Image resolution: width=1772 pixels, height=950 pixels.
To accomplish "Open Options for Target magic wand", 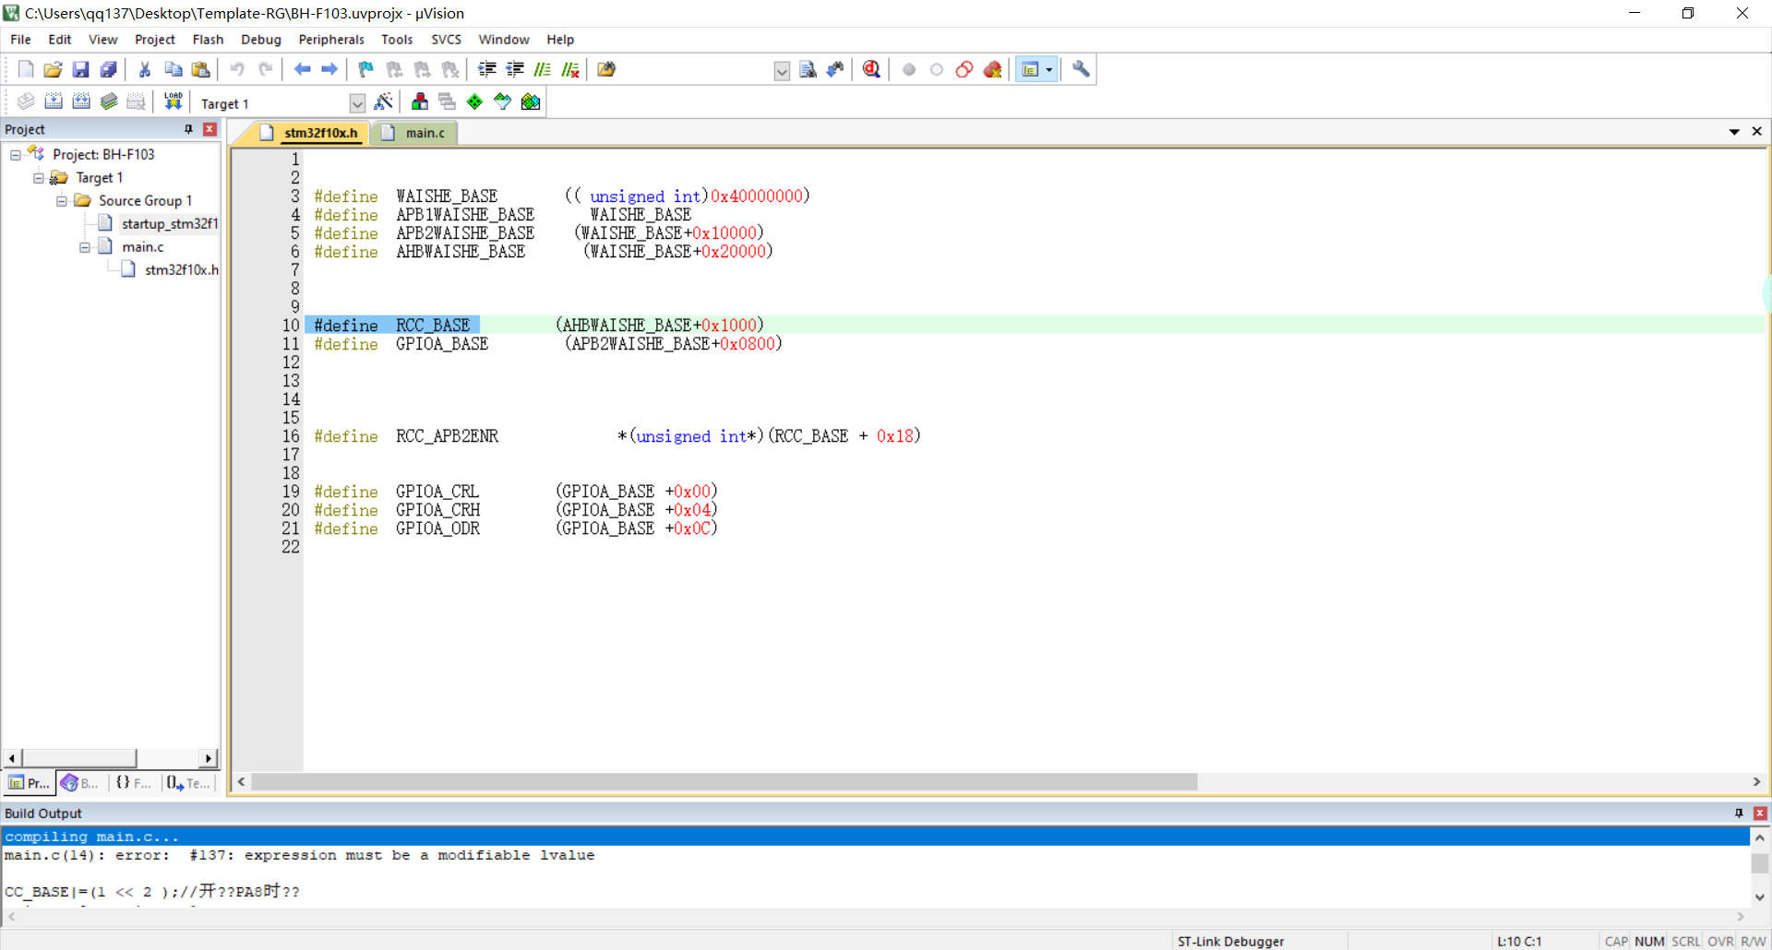I will pyautogui.click(x=383, y=101).
